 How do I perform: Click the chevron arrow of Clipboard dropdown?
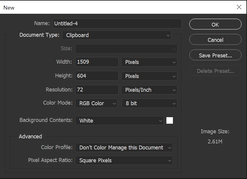pos(168,36)
